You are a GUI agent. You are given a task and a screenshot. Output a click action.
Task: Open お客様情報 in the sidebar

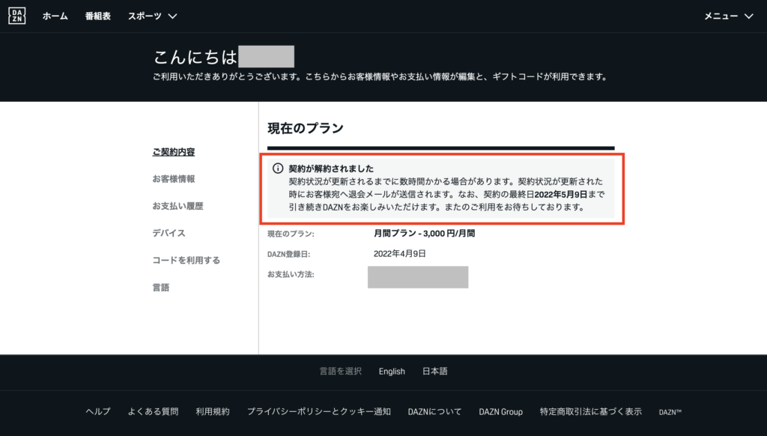[174, 178]
